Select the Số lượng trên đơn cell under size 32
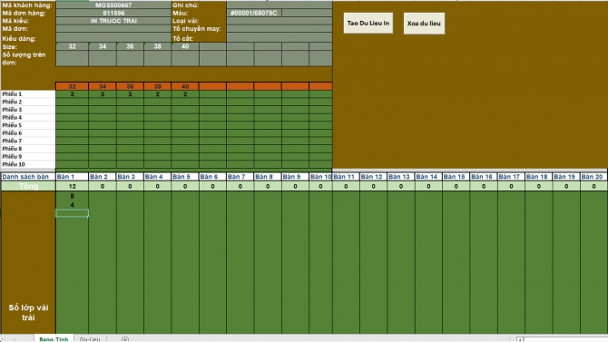The height and width of the screenshot is (342, 608). click(72, 58)
